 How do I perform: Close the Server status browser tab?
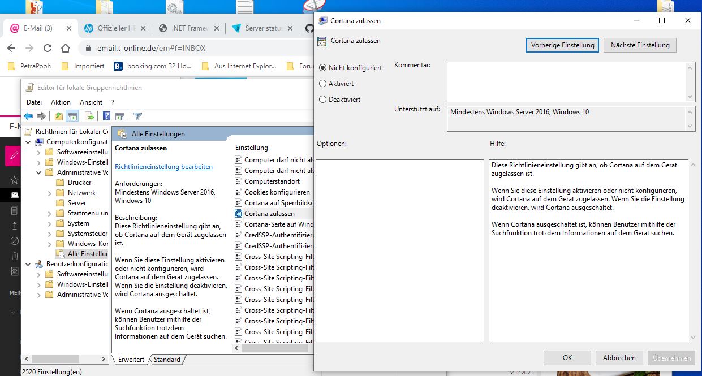291,28
